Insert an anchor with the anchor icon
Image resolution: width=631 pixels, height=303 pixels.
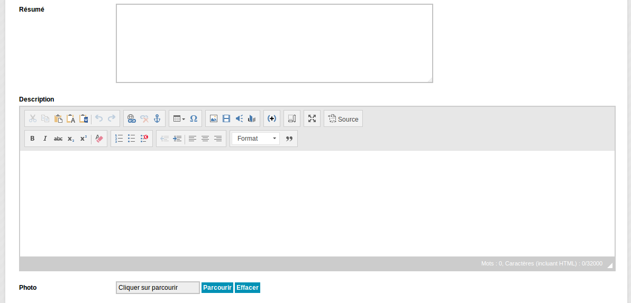point(157,118)
